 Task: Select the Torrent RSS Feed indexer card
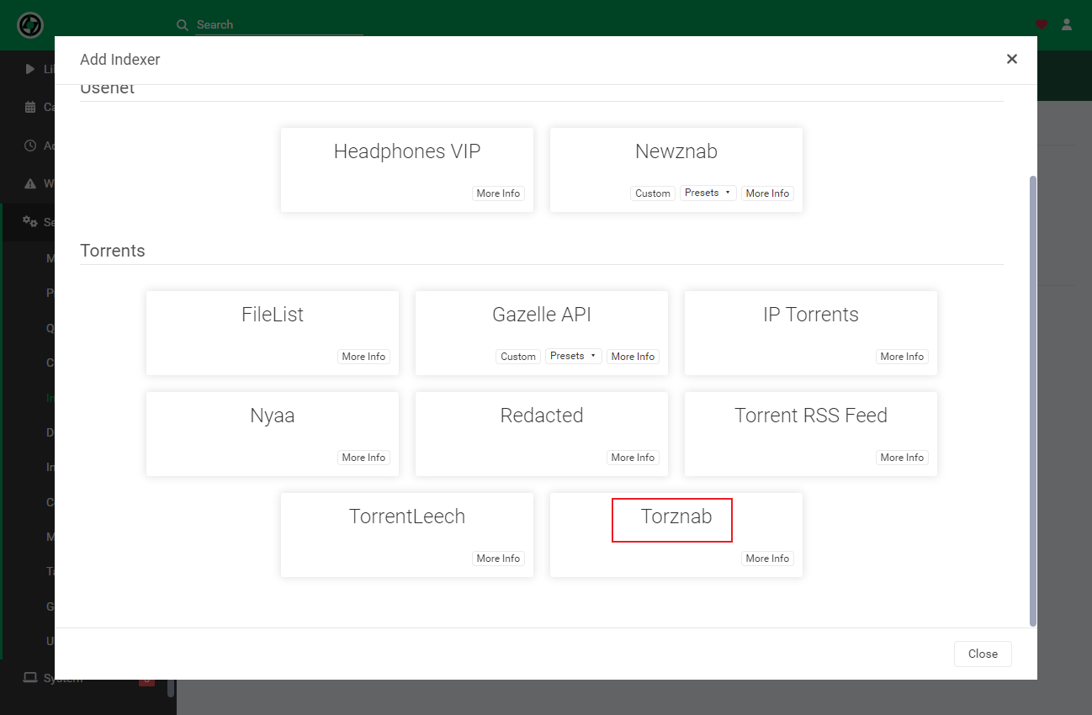click(811, 434)
